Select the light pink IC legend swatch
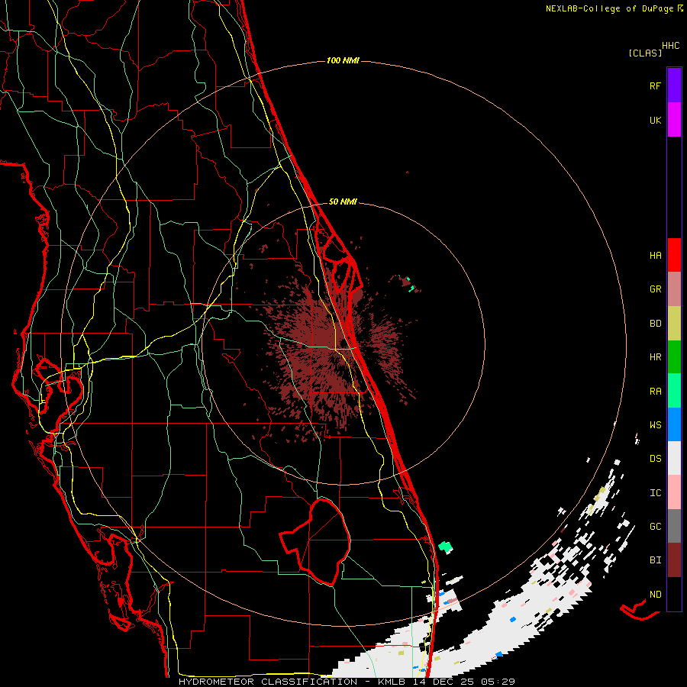Screen dimensions: 687x687 click(x=674, y=492)
